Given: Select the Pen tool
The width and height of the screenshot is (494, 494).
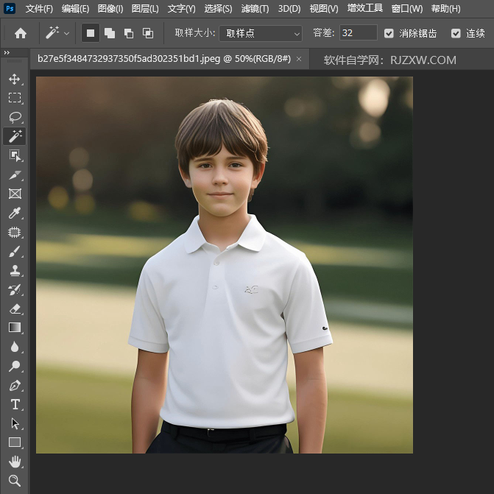Looking at the screenshot, I should 15,385.
